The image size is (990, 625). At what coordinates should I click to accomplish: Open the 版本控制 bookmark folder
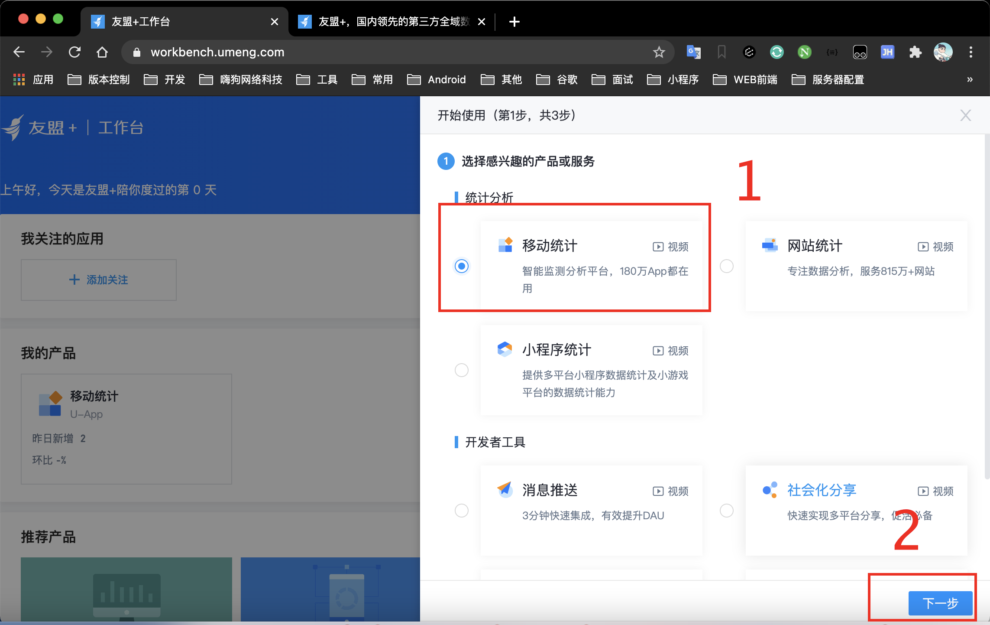(x=99, y=80)
